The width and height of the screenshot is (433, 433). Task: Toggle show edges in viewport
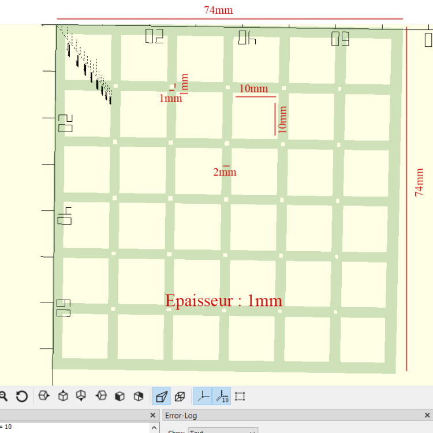pyautogui.click(x=240, y=396)
